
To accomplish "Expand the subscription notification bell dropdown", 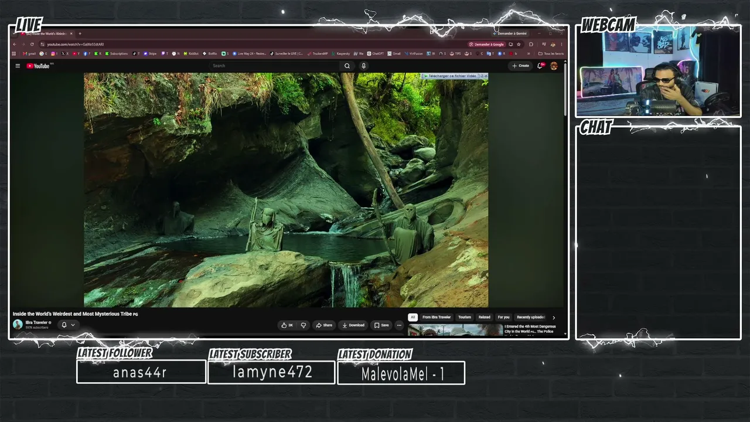I will [68, 325].
